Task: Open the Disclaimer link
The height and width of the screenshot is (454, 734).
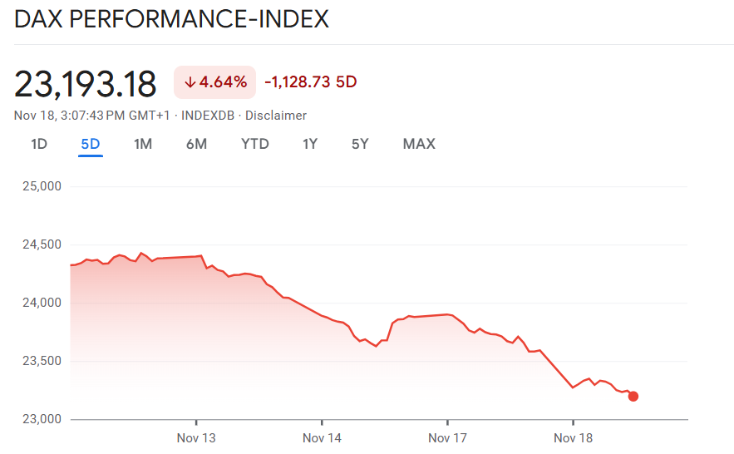Action: pos(276,116)
